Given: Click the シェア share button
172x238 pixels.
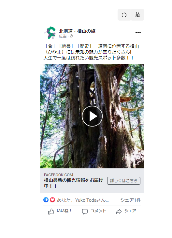Looking at the screenshot, I should (126, 211).
